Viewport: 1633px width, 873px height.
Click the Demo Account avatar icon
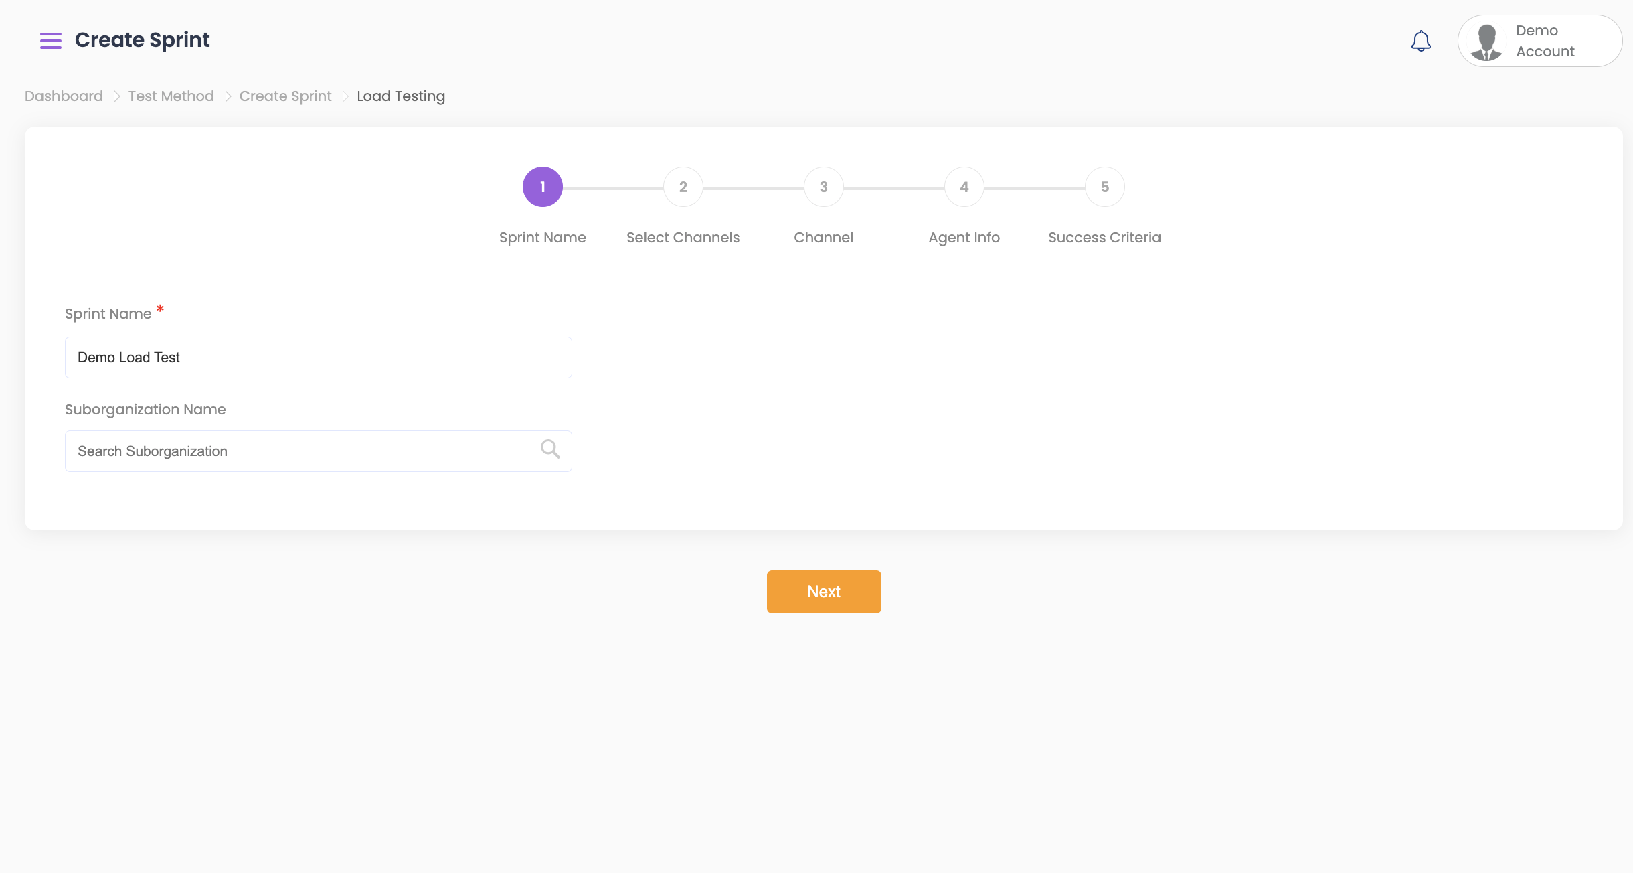(1486, 42)
